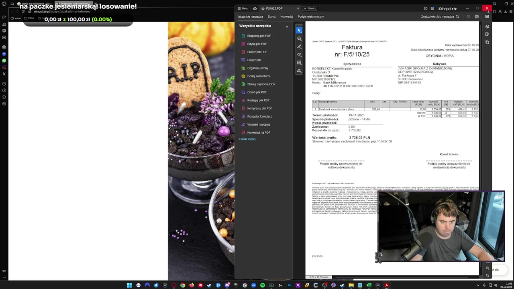Reload the browser page behind Acrobat
The width and height of the screenshot is (514, 289).
[x=23, y=11]
